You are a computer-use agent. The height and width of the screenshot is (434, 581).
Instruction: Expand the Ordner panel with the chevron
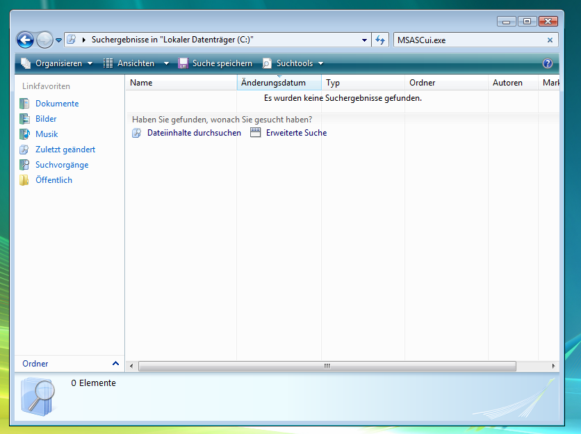click(115, 364)
